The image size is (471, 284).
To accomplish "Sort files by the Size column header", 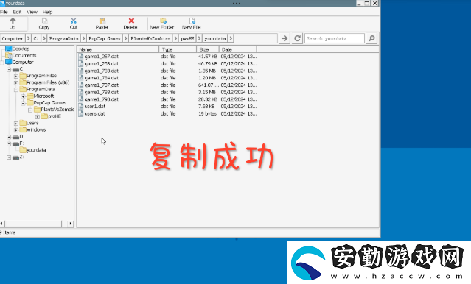I will tap(208, 49).
